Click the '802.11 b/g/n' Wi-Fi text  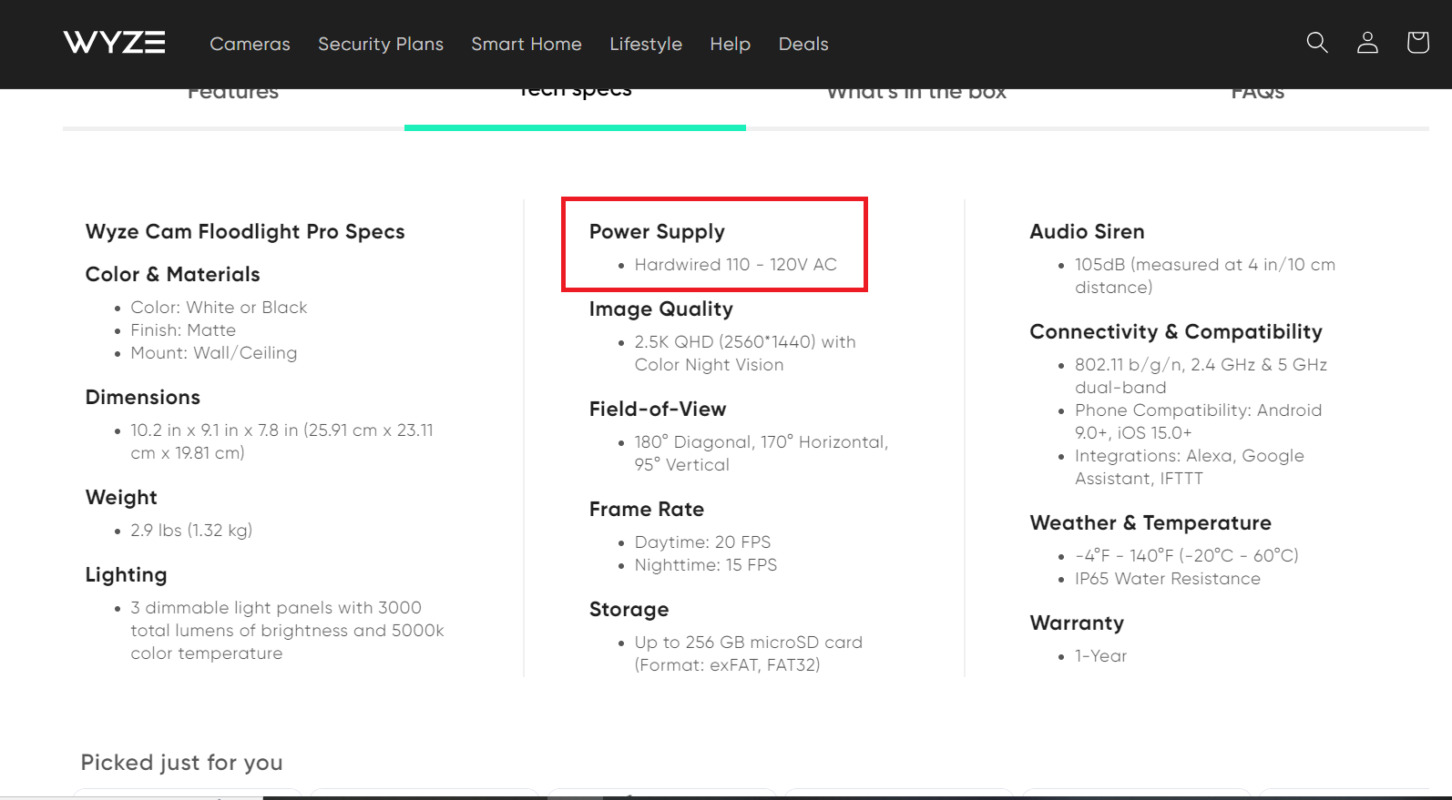coord(1201,376)
